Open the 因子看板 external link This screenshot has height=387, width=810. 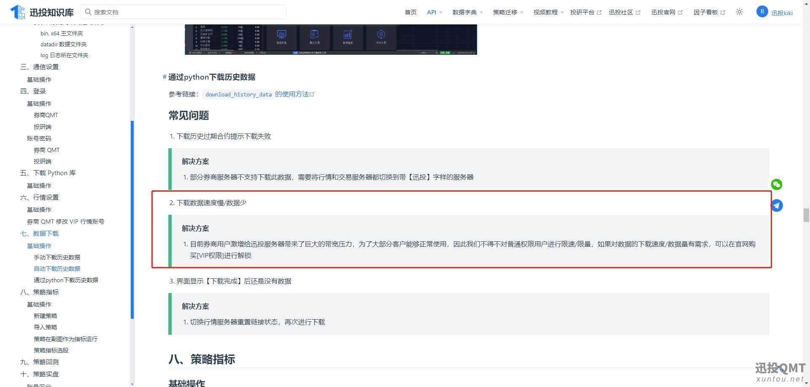pyautogui.click(x=709, y=12)
